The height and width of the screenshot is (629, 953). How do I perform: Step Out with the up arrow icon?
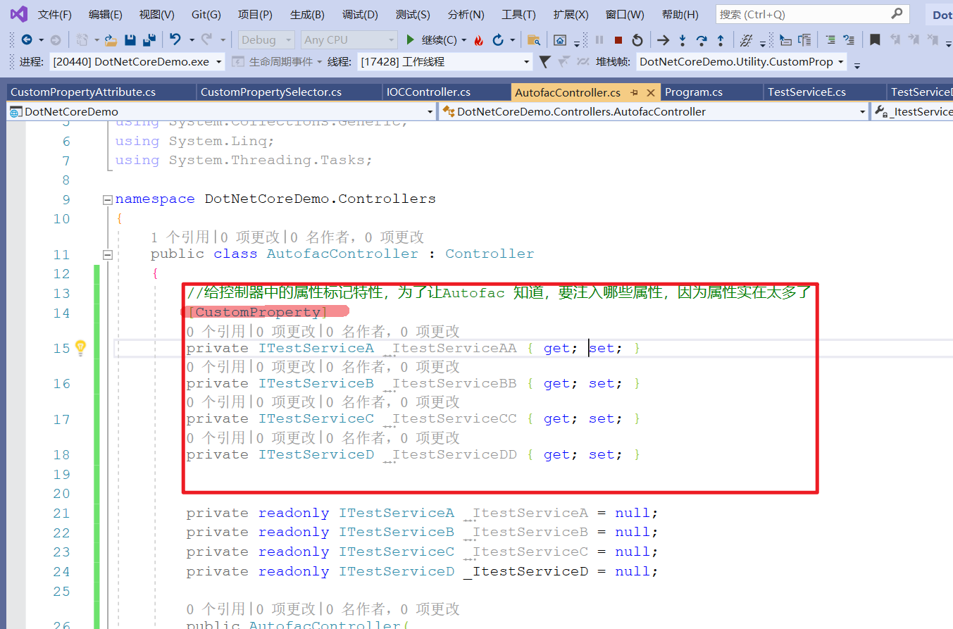(x=721, y=40)
